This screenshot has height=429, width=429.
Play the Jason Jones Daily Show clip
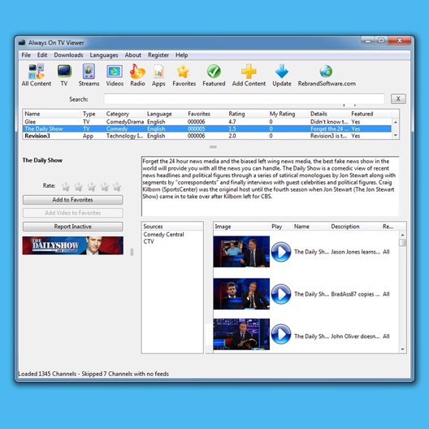click(281, 252)
